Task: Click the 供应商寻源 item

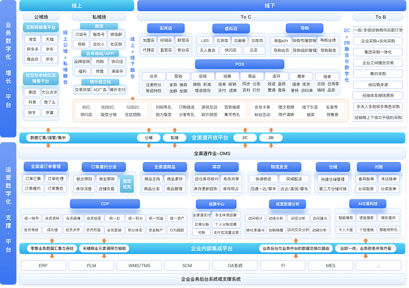Action: 378,85
